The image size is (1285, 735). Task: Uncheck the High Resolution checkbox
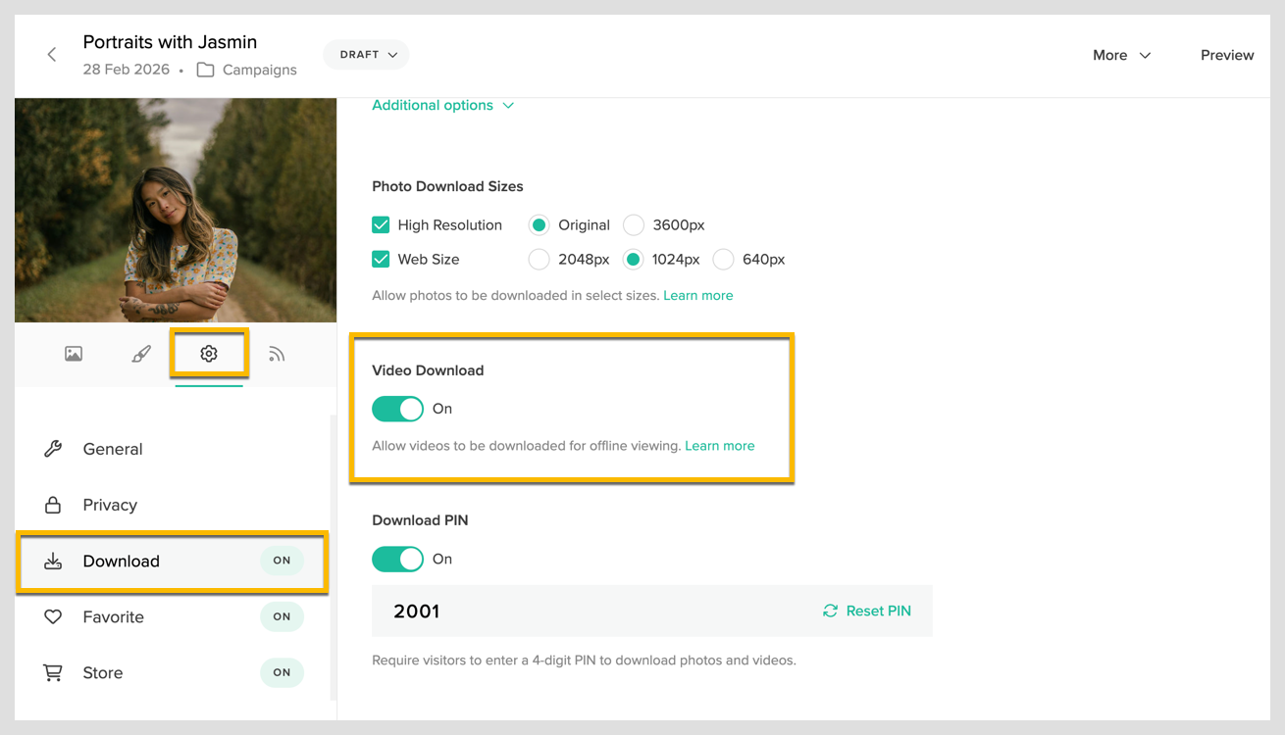tap(380, 224)
